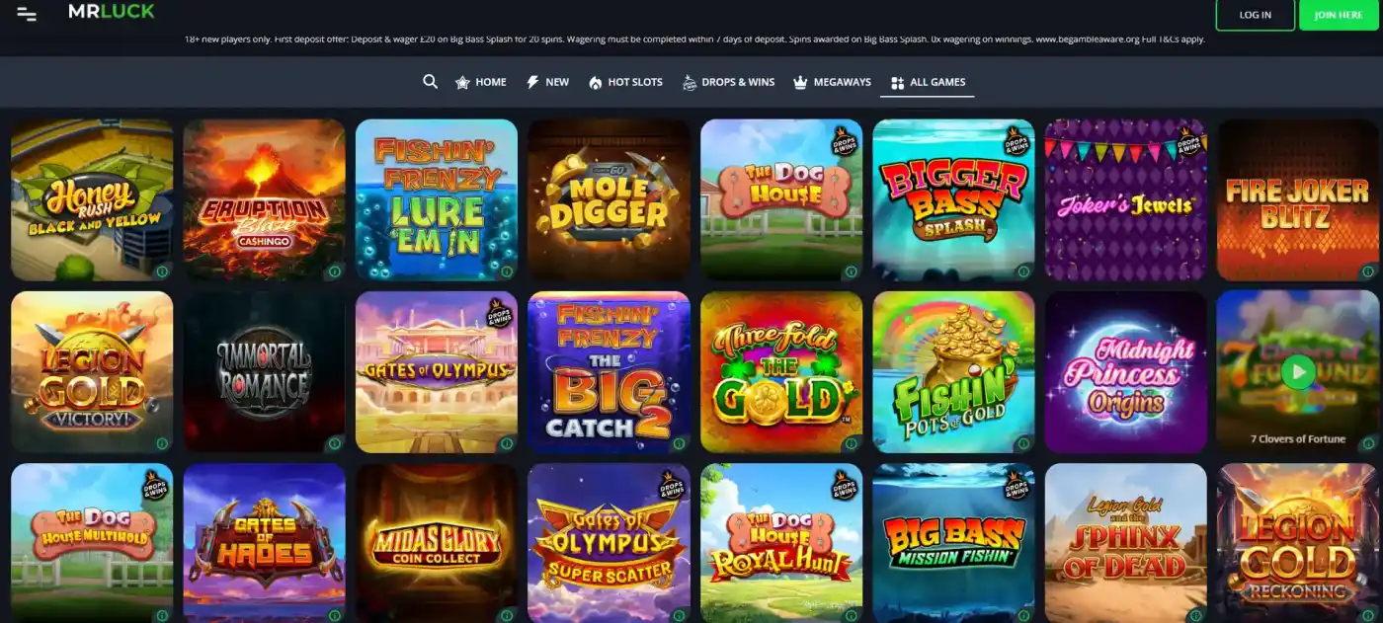Select the All Games tab
This screenshot has height=623, width=1383.
pyautogui.click(x=928, y=82)
